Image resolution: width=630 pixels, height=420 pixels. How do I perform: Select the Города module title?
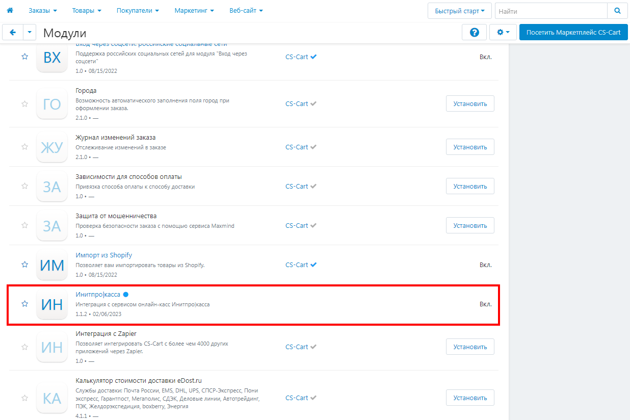coord(86,91)
